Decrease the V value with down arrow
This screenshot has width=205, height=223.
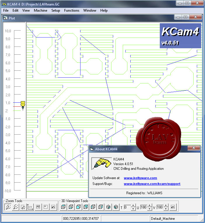click(x=166, y=209)
